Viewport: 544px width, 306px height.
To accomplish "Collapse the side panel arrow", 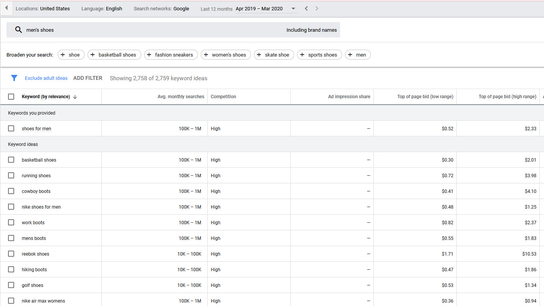I will [x=6, y=8].
